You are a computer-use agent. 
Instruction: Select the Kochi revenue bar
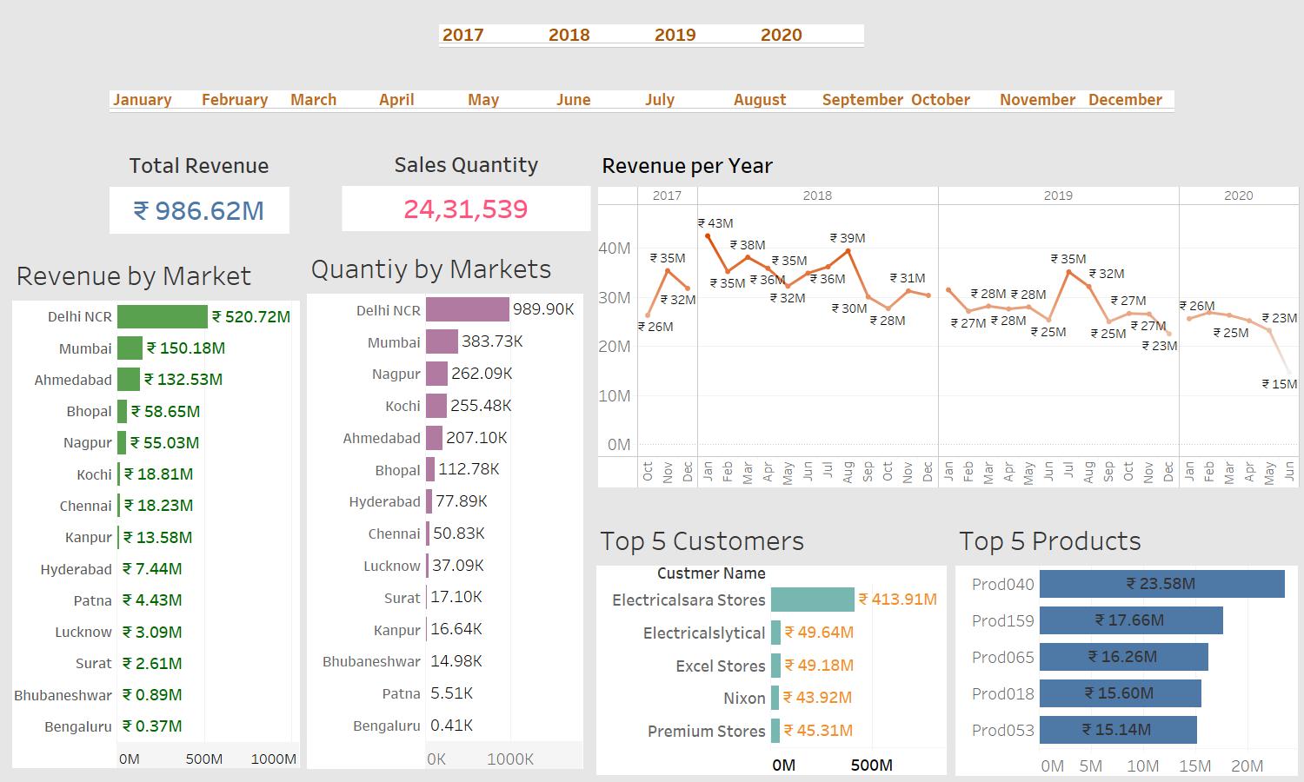click(x=119, y=474)
